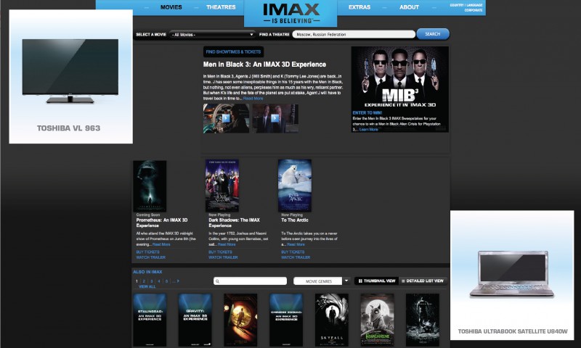Image resolution: width=581 pixels, height=348 pixels.
Task: Watch the To The Arctic trailer
Action: click(296, 257)
